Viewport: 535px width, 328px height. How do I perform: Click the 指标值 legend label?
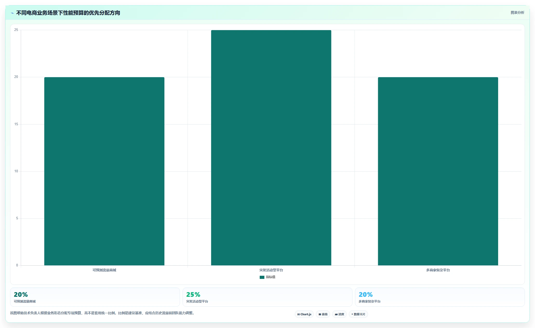(x=270, y=277)
